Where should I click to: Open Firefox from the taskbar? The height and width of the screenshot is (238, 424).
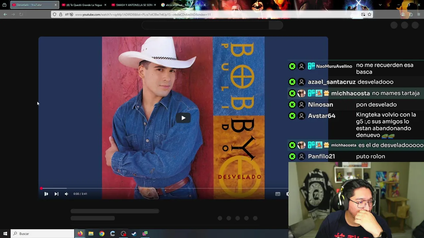80,234
